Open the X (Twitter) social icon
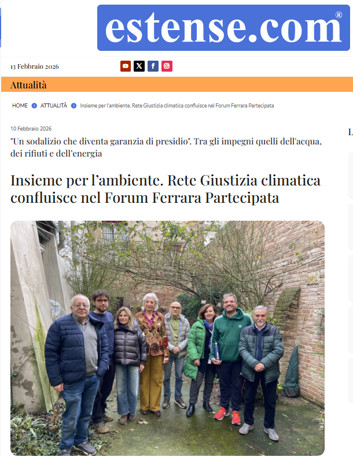This screenshot has width=353, height=457. (x=139, y=66)
